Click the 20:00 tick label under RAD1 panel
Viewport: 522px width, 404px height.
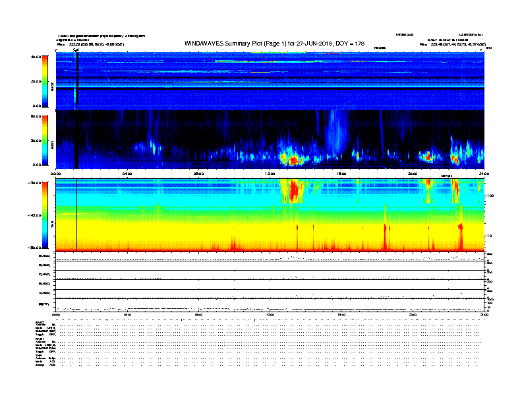(x=413, y=174)
